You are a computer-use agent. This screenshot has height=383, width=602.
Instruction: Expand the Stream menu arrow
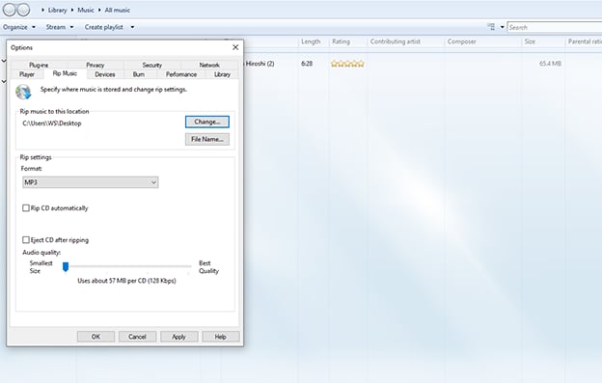pyautogui.click(x=71, y=27)
